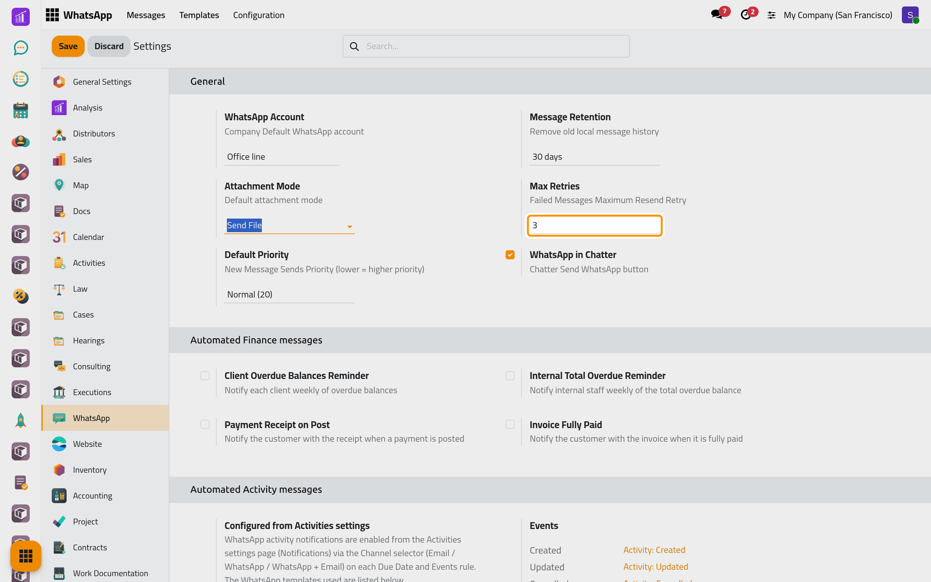This screenshot has width=931, height=582.
Task: Uncheck WhatsApp in Chatter checkbox
Action: pyautogui.click(x=510, y=255)
